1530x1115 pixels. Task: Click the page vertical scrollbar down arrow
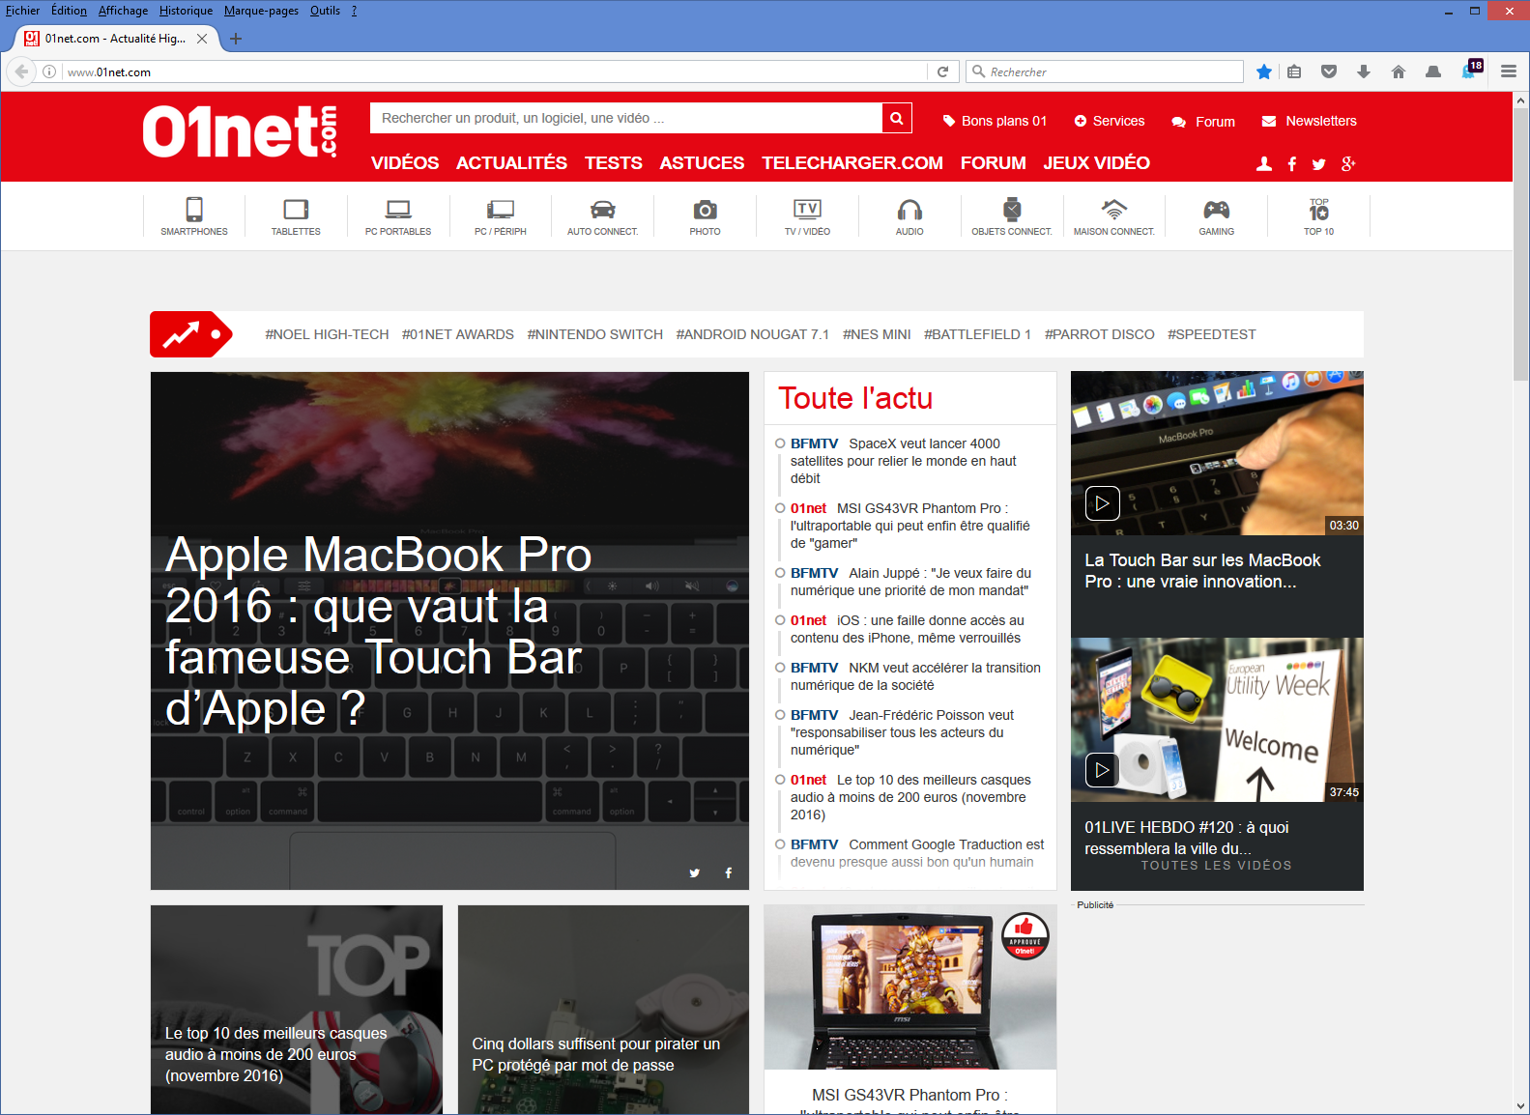coord(1521,1106)
